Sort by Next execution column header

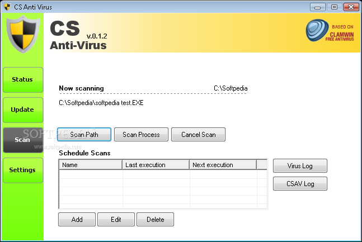[x=223, y=165]
